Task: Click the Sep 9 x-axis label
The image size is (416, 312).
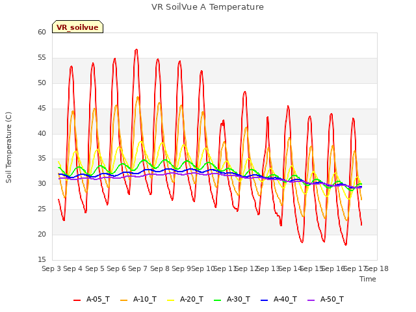Action: 181,268
